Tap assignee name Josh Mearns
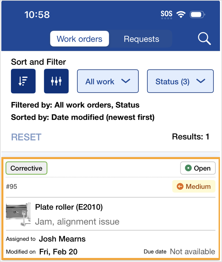Image resolution: width=222 pixels, height=262 pixels. [x=62, y=239]
